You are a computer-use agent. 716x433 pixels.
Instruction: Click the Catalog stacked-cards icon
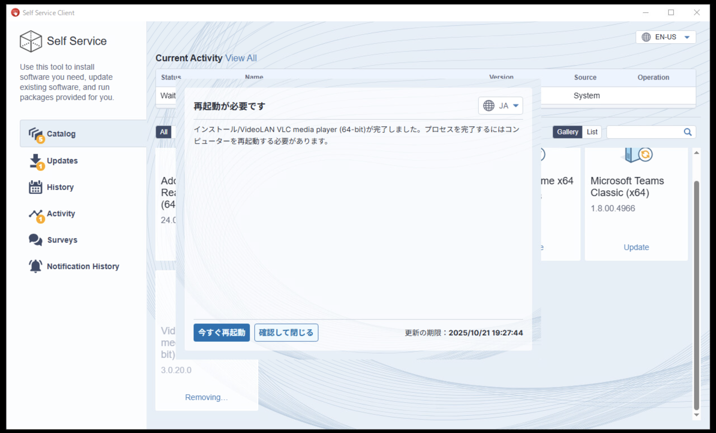(x=36, y=134)
